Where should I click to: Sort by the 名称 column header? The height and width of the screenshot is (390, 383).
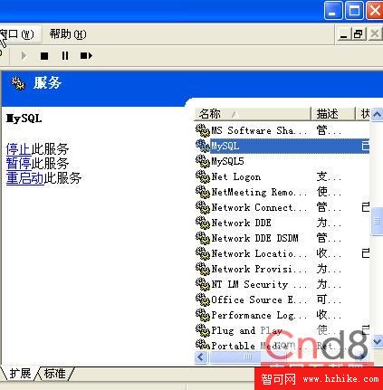(253, 114)
